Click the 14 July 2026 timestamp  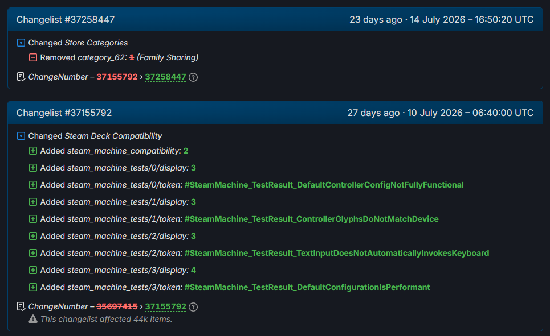[x=472, y=19]
